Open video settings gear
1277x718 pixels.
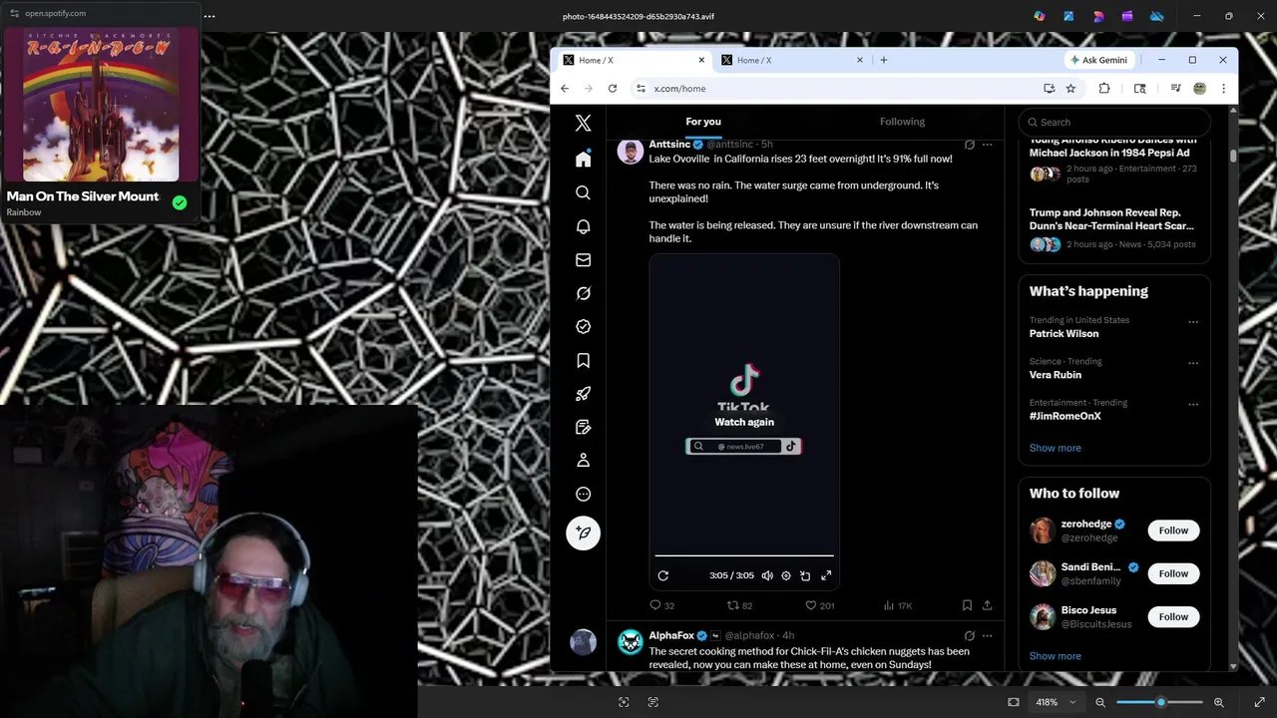click(786, 575)
